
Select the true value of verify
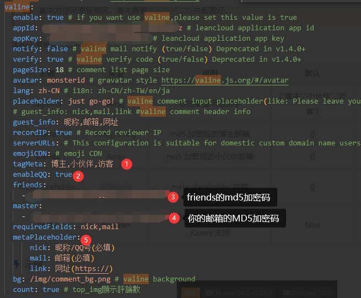coord(55,59)
